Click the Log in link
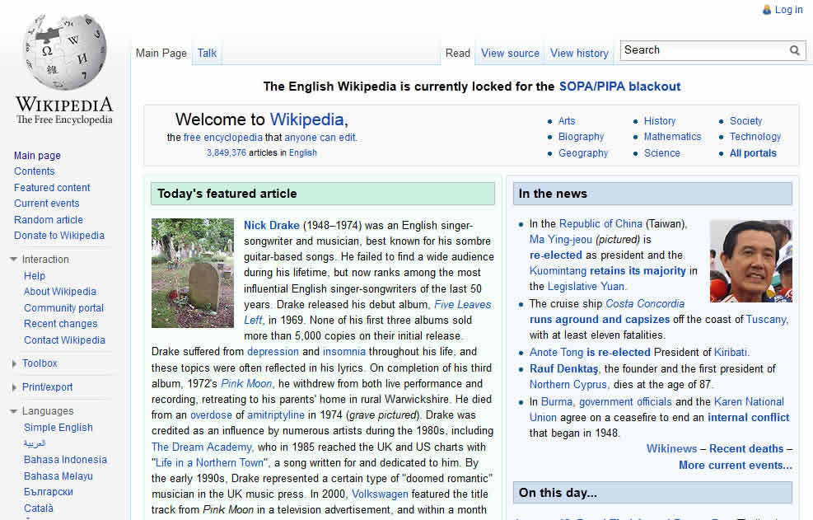Screen dimensions: 813x520 pos(788,10)
